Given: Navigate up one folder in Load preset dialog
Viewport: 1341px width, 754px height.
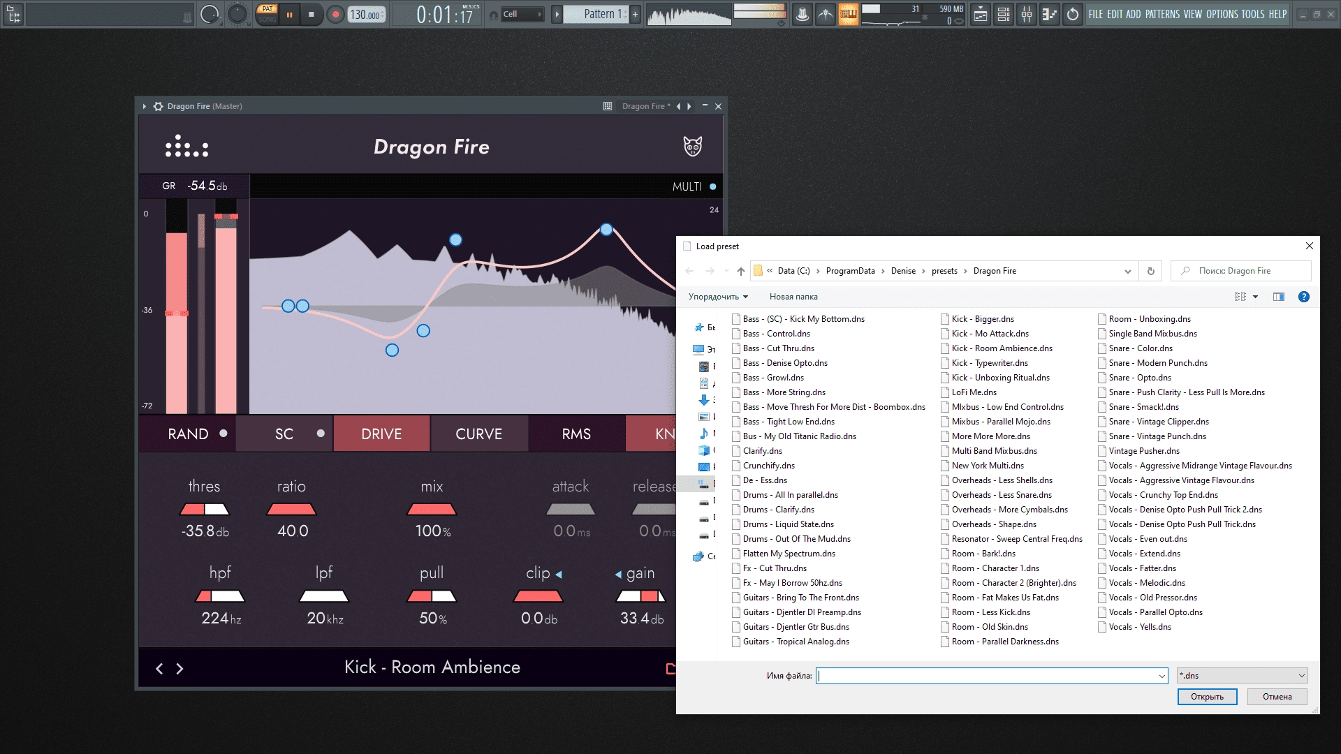Looking at the screenshot, I should pyautogui.click(x=741, y=271).
